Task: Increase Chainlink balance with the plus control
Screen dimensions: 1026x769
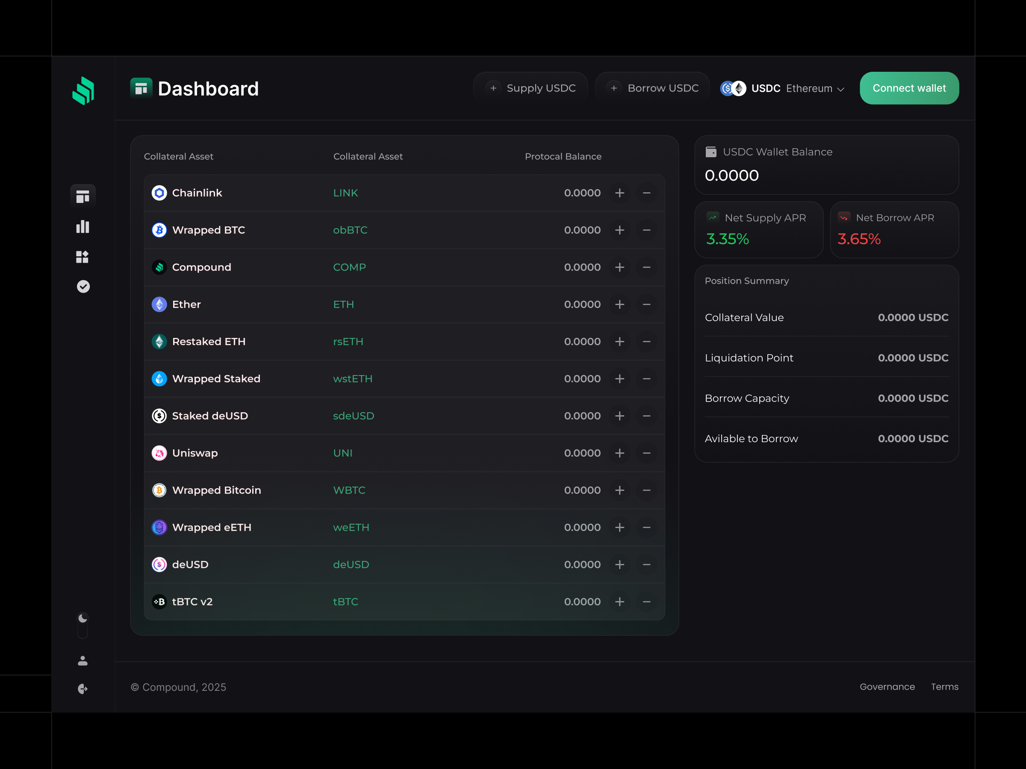Action: [x=620, y=193]
